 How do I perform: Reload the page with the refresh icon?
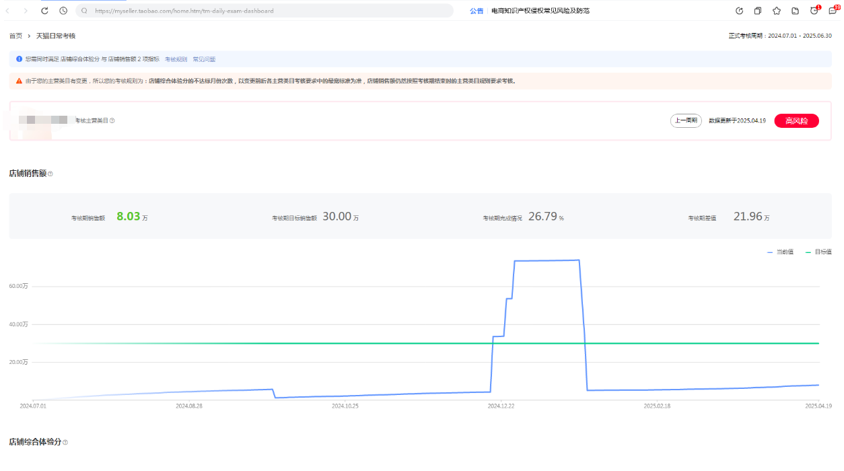coord(44,11)
